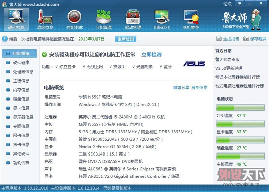The image size is (269, 192).
Task: Click the 生成报告 link
Action: (x=231, y=39)
